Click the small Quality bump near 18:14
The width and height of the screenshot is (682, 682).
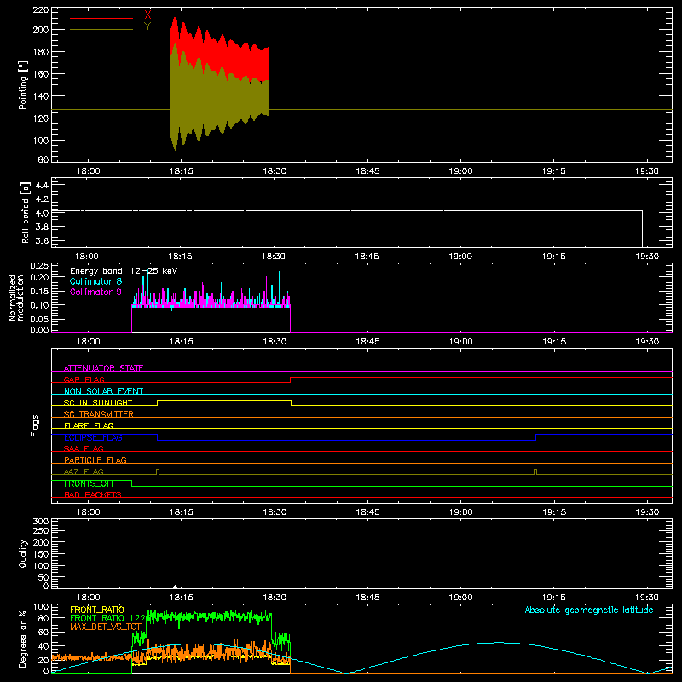[x=175, y=587]
